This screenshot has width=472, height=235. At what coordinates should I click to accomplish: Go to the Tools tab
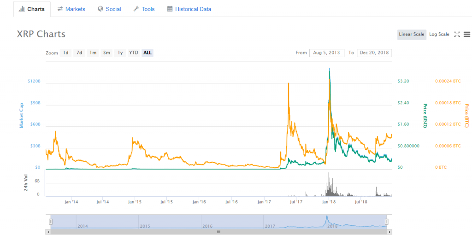click(x=144, y=9)
